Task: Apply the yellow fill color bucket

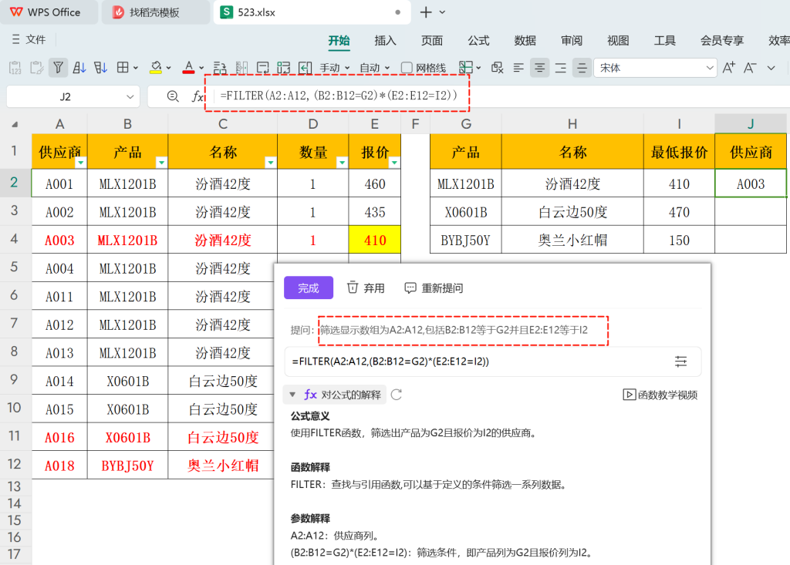Action: pyautogui.click(x=156, y=68)
